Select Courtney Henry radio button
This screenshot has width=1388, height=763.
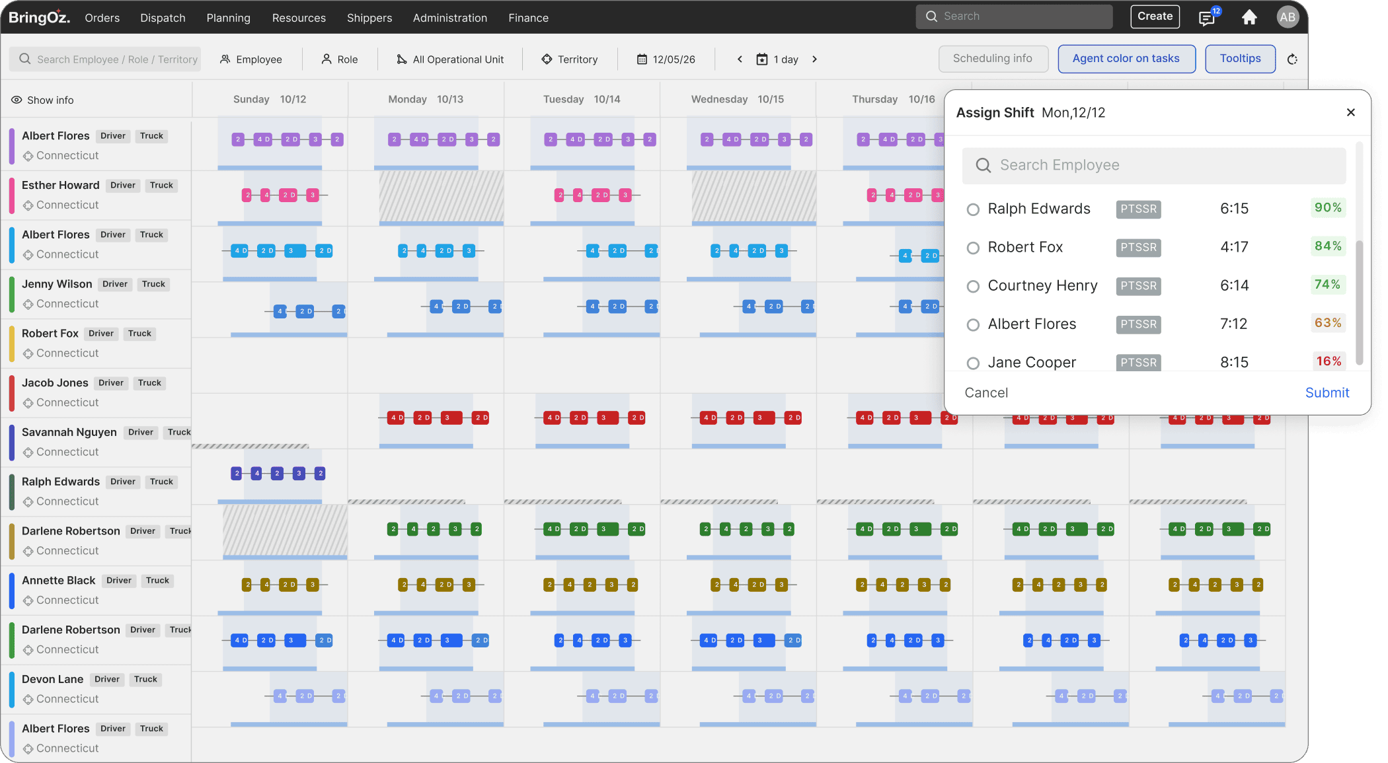pos(972,286)
